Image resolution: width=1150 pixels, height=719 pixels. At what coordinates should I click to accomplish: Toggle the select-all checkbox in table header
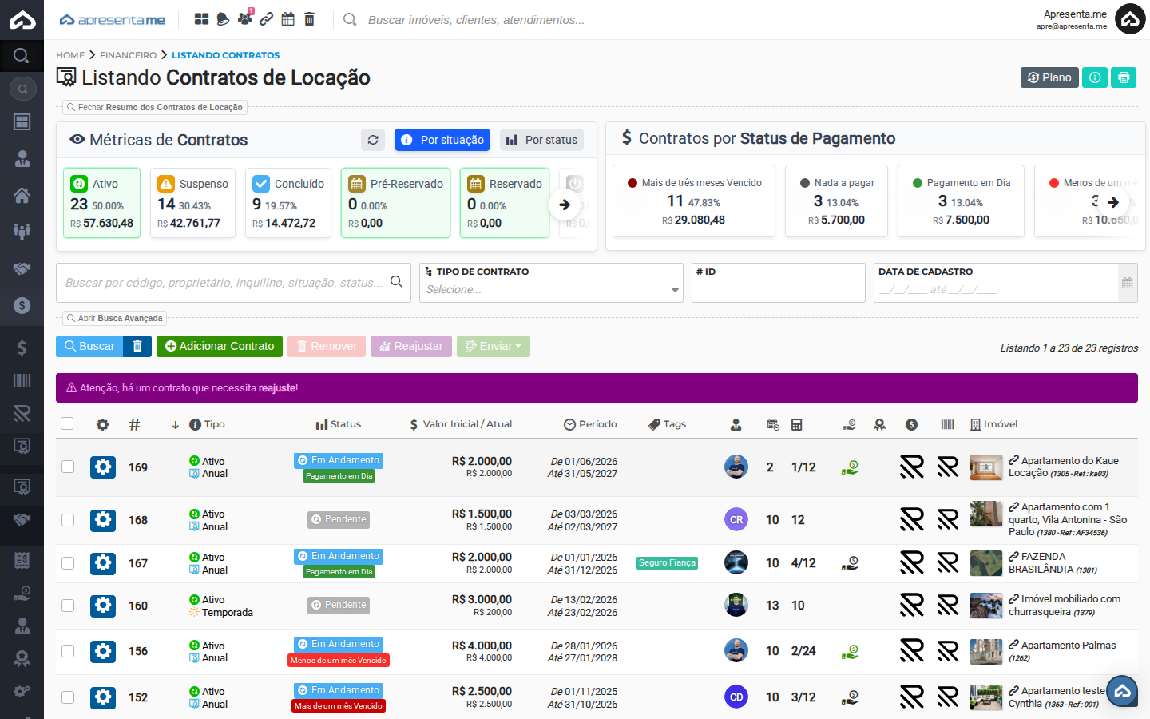67,423
